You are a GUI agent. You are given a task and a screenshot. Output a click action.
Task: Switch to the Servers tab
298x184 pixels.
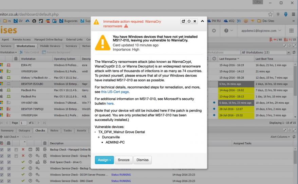click(6, 46)
